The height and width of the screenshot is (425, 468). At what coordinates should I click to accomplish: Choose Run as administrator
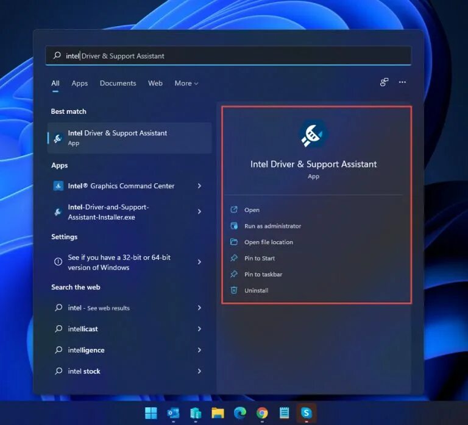pos(272,226)
